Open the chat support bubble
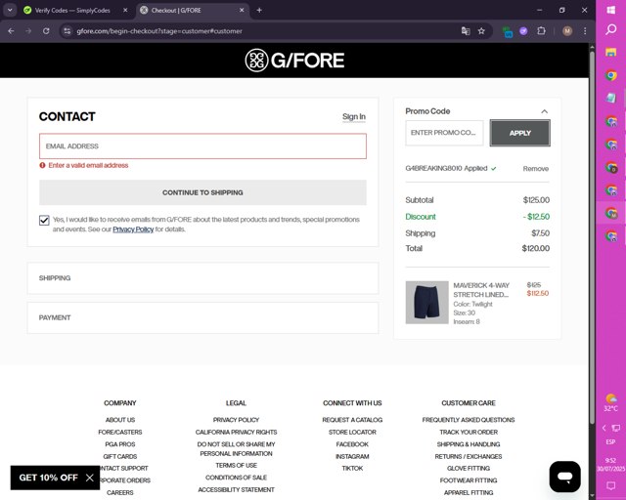The image size is (626, 500). coord(565,477)
